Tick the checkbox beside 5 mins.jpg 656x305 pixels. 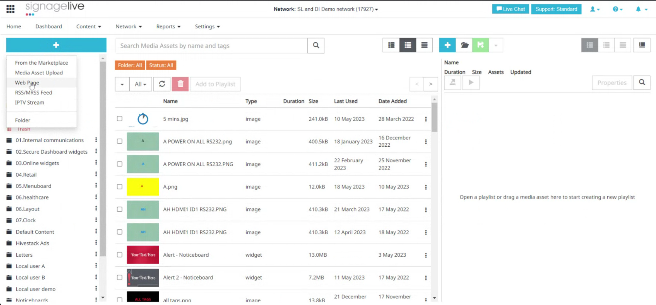[119, 119]
